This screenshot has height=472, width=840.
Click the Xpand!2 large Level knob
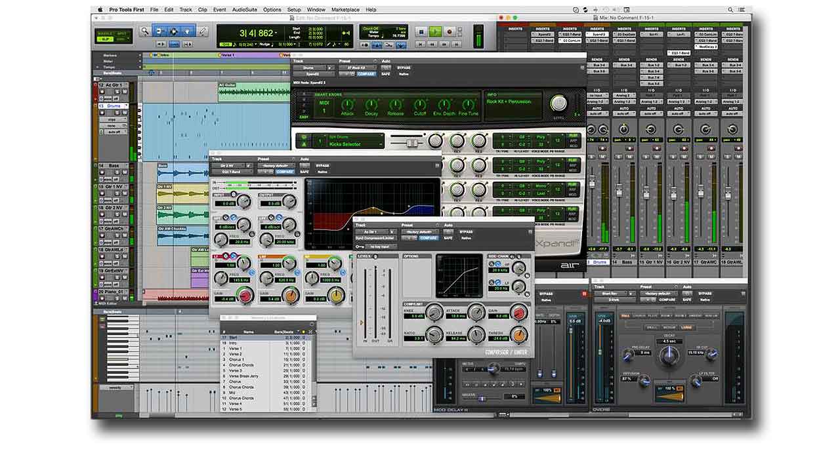558,104
